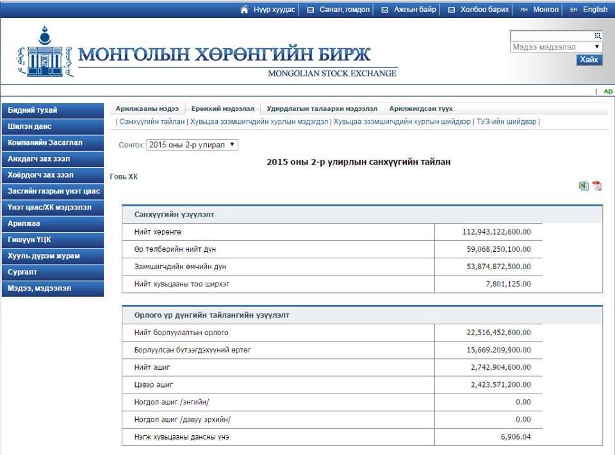This screenshot has height=455, width=615.
Task: Switch to the Арилжааны мэдээ tab
Action: [x=147, y=109]
